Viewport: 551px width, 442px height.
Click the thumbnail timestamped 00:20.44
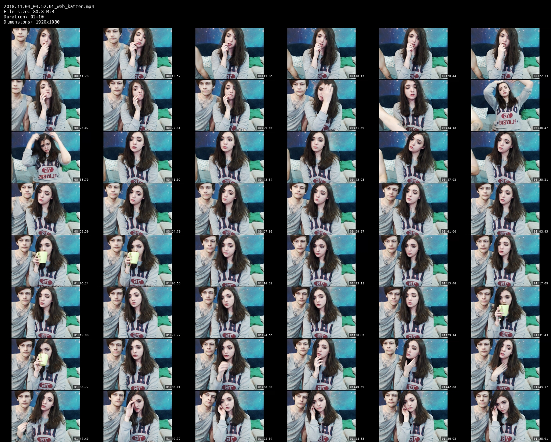413,54
